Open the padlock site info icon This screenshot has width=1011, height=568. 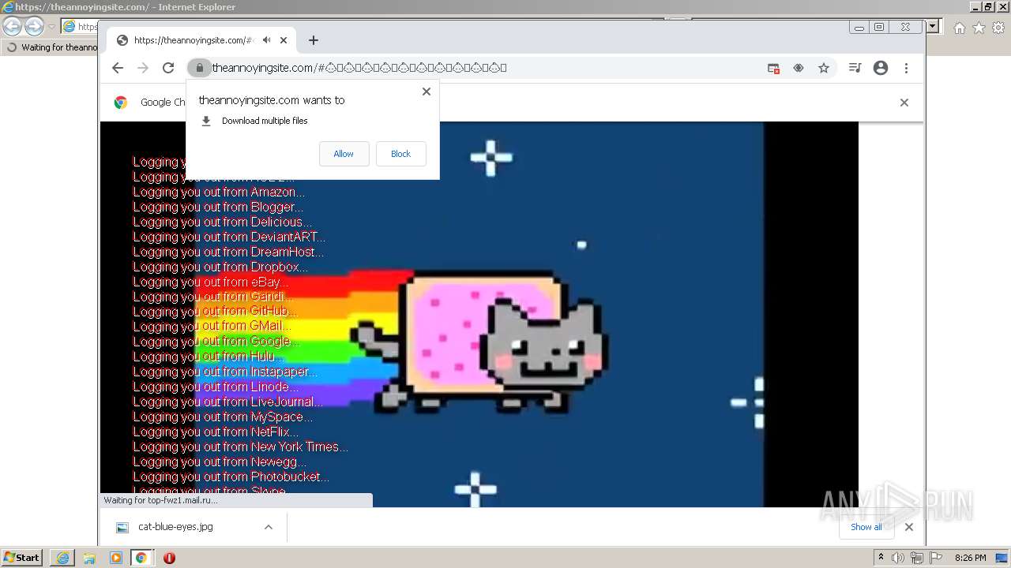[x=199, y=68]
